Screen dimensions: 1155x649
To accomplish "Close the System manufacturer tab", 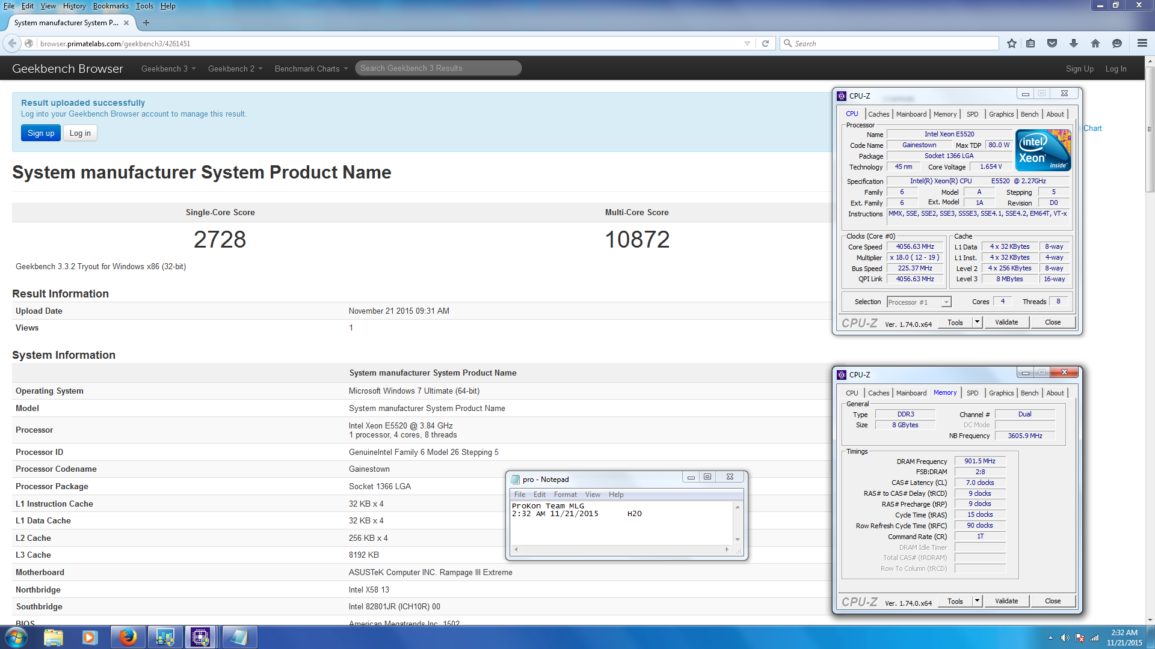I will 126,23.
